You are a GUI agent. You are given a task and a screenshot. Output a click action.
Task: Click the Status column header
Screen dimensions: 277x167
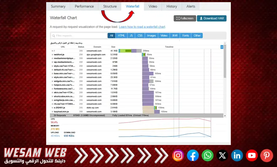pos(81,47)
